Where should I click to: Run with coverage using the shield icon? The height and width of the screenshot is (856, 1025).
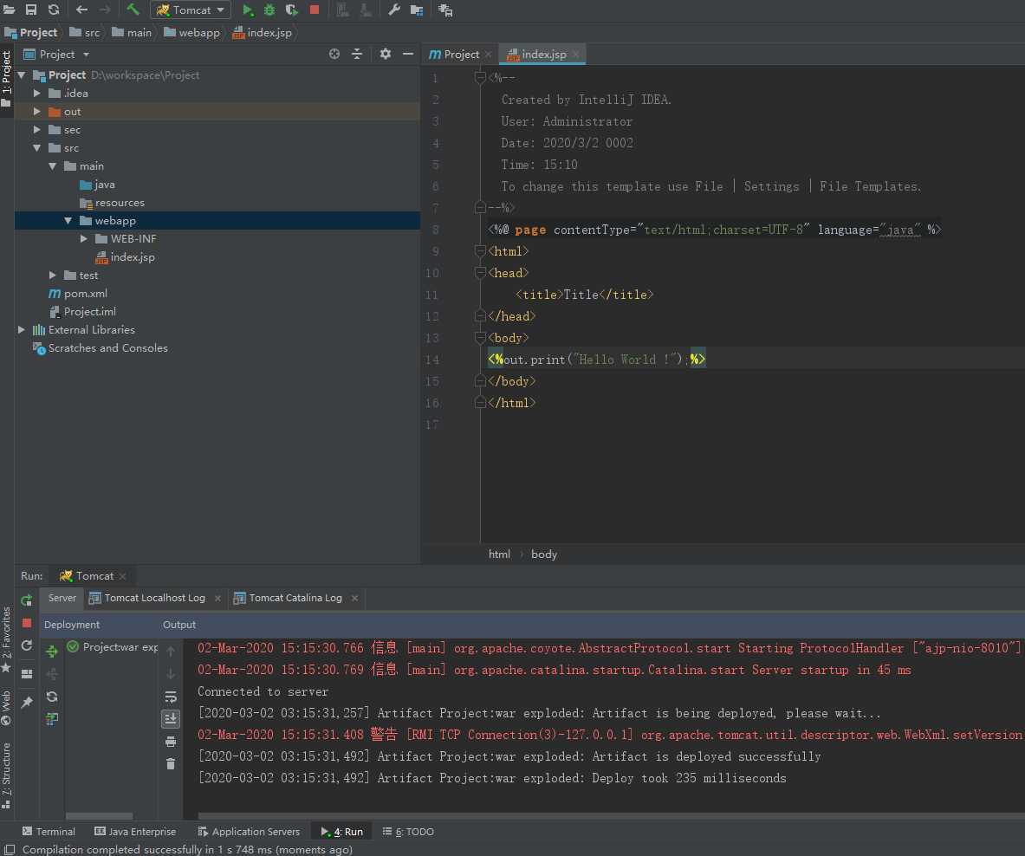[291, 10]
